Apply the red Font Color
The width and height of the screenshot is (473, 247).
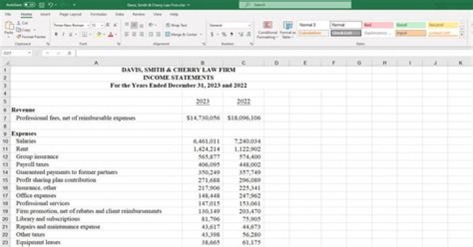tap(110, 35)
